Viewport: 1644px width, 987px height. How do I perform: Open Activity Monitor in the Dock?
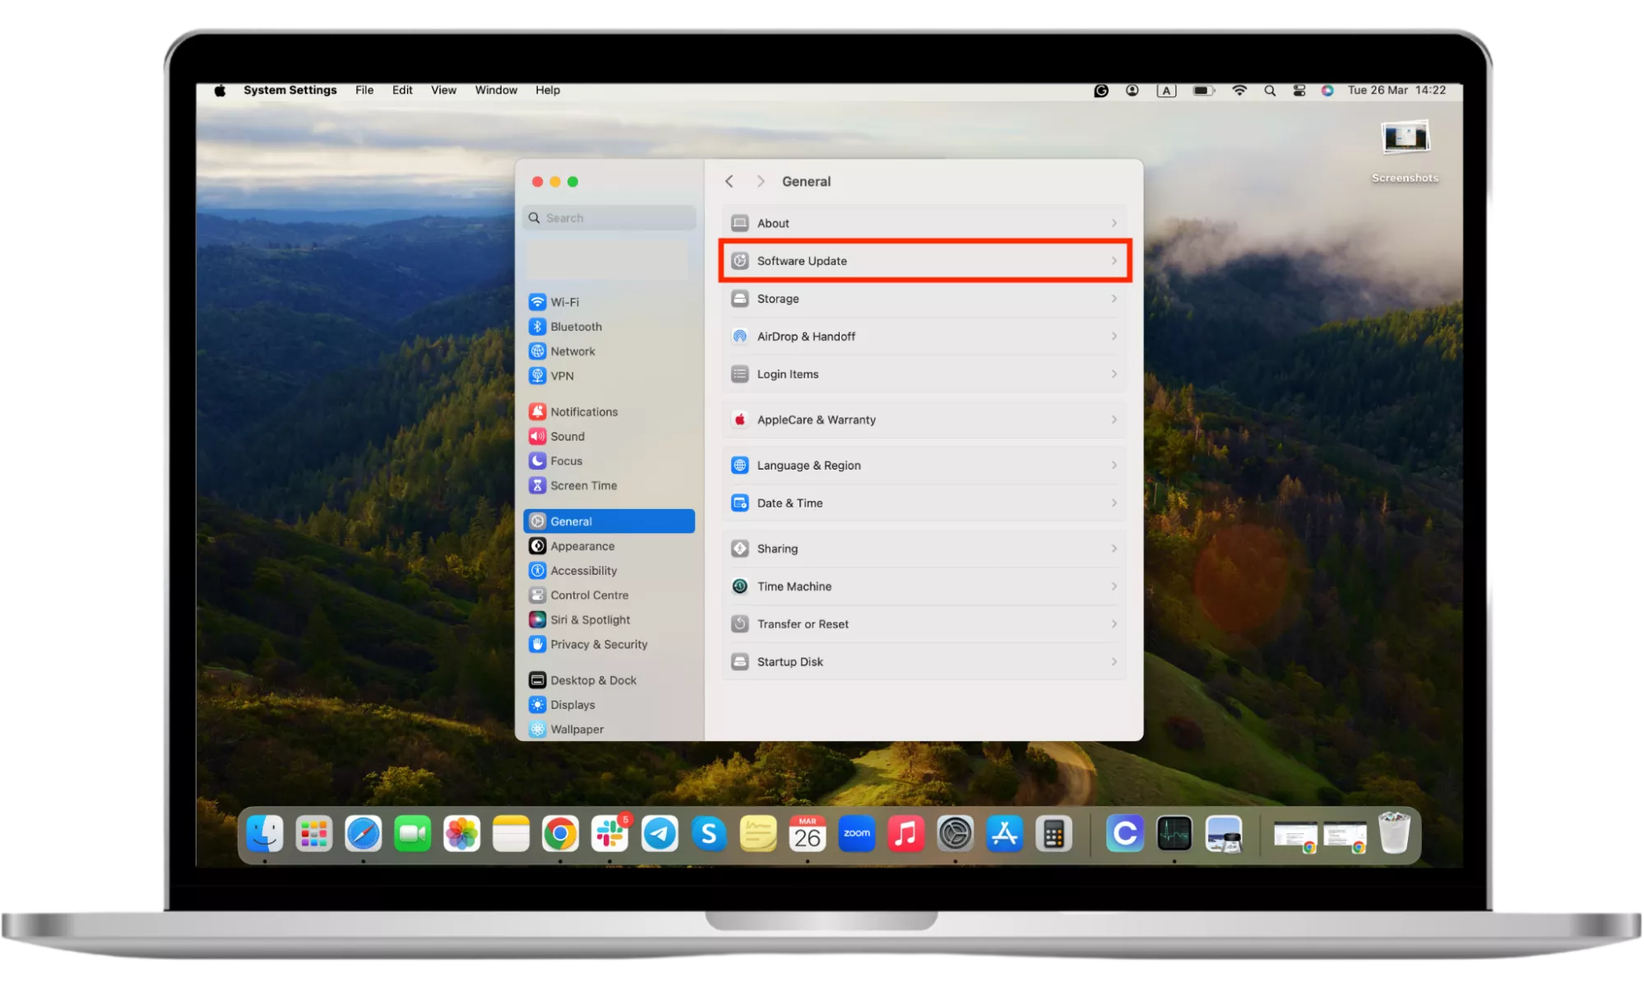point(1174,834)
